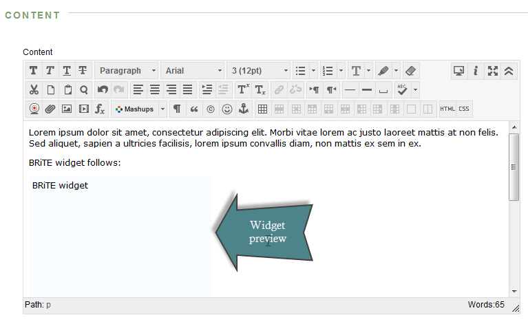This screenshot has width=528, height=324.
Task: Toggle superscript formatting
Action: 243,90
